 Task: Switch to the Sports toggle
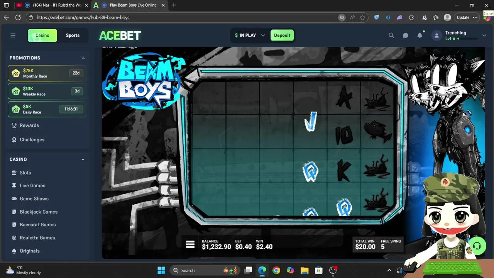[73, 36]
